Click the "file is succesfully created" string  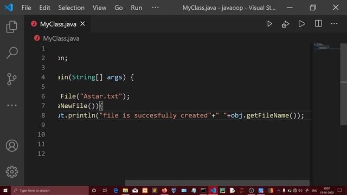pyautogui.click(x=155, y=115)
